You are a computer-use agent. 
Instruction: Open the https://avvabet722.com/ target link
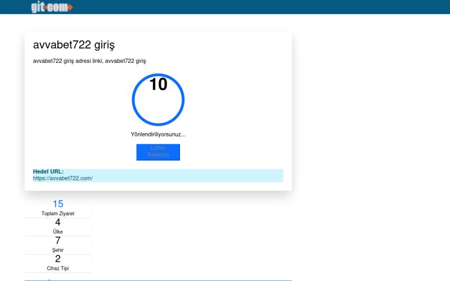(62, 178)
